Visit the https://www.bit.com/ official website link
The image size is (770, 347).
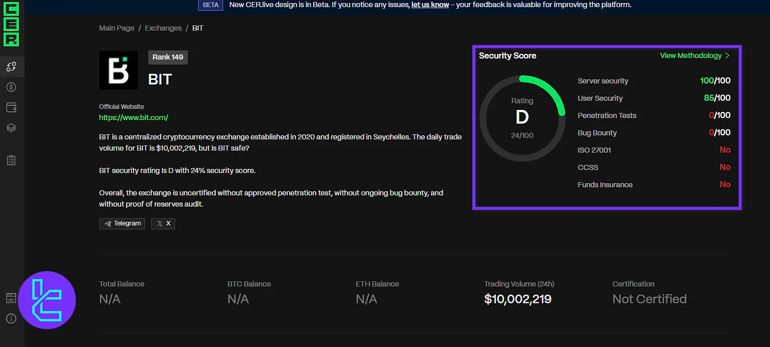pyautogui.click(x=133, y=118)
